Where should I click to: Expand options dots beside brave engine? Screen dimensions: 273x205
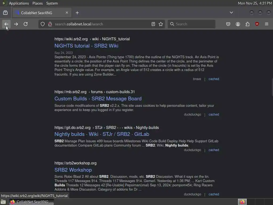pyautogui.click(x=205, y=79)
